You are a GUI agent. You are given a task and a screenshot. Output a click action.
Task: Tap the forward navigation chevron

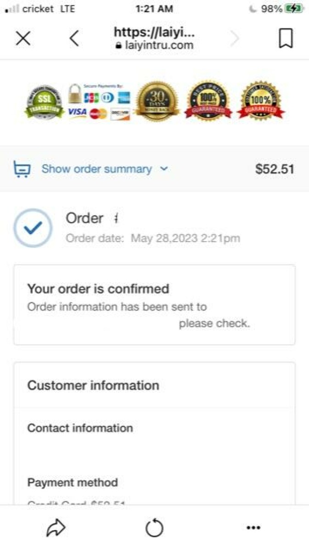235,38
